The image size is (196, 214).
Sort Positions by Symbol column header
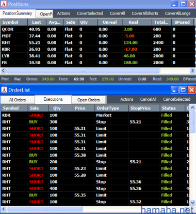14,22
